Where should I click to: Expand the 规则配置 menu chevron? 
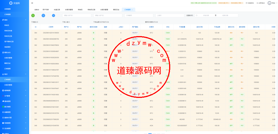coord(26,91)
